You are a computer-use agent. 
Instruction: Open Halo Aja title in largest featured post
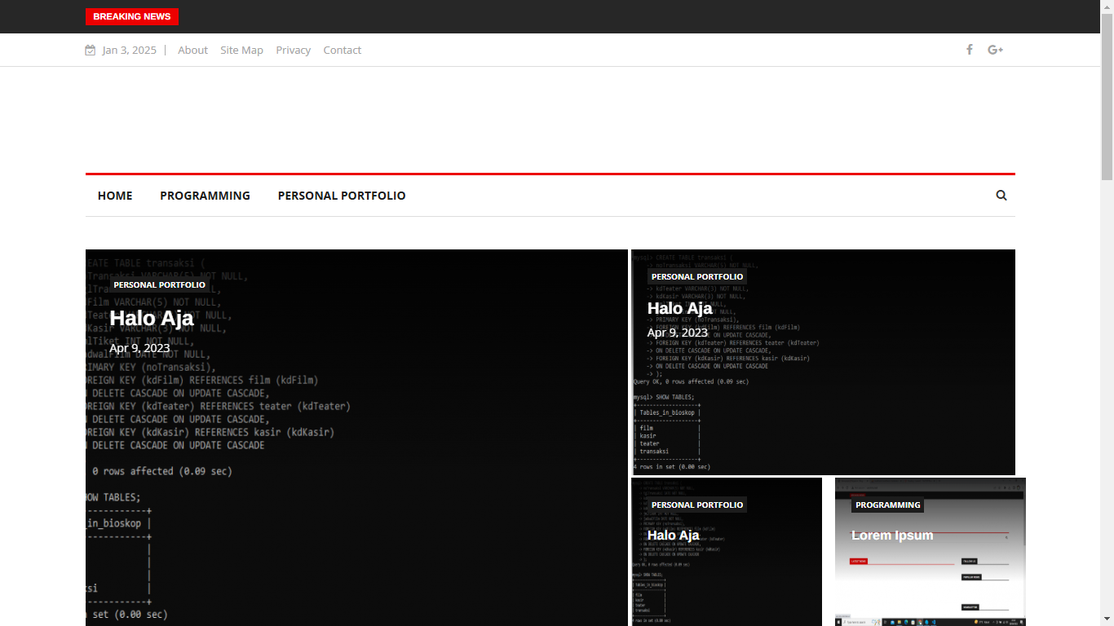[152, 319]
